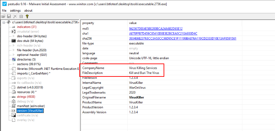Click the dos-stub console icon
275x131 pixels.
[13, 41]
